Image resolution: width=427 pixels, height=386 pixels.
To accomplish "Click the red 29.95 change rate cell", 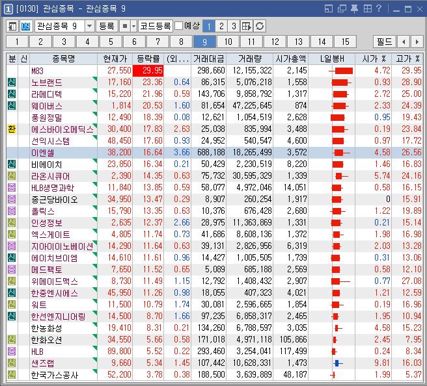I will point(148,71).
